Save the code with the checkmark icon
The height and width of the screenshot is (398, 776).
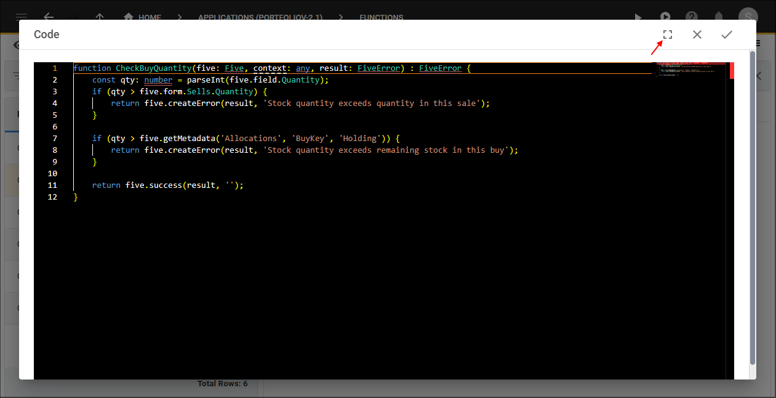pos(727,35)
